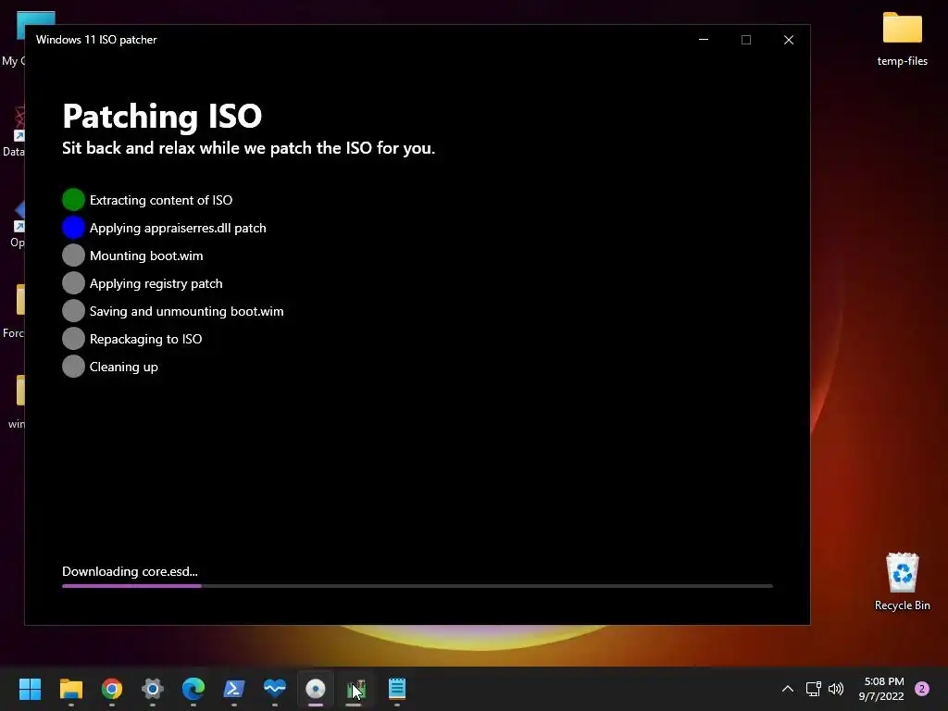Click the gray Saving and unmounting circle

[73, 311]
